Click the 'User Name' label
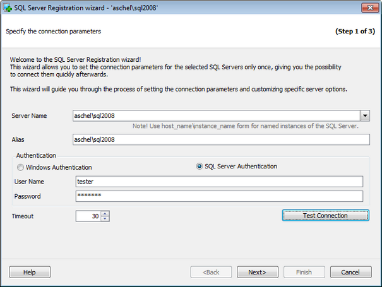This screenshot has width=382, height=287. 29,182
